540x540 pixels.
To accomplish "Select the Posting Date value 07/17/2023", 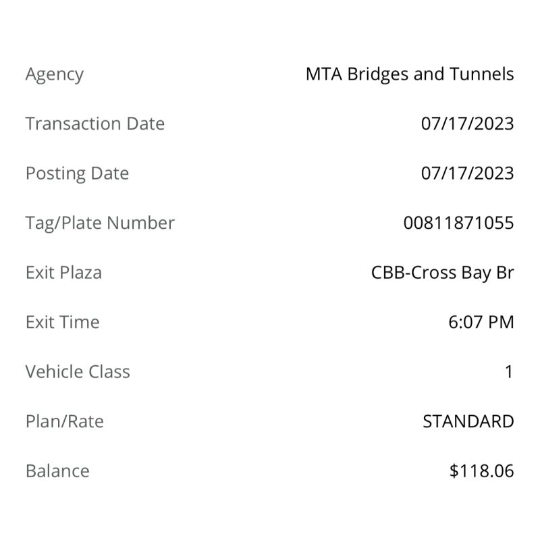I will (x=467, y=173).
